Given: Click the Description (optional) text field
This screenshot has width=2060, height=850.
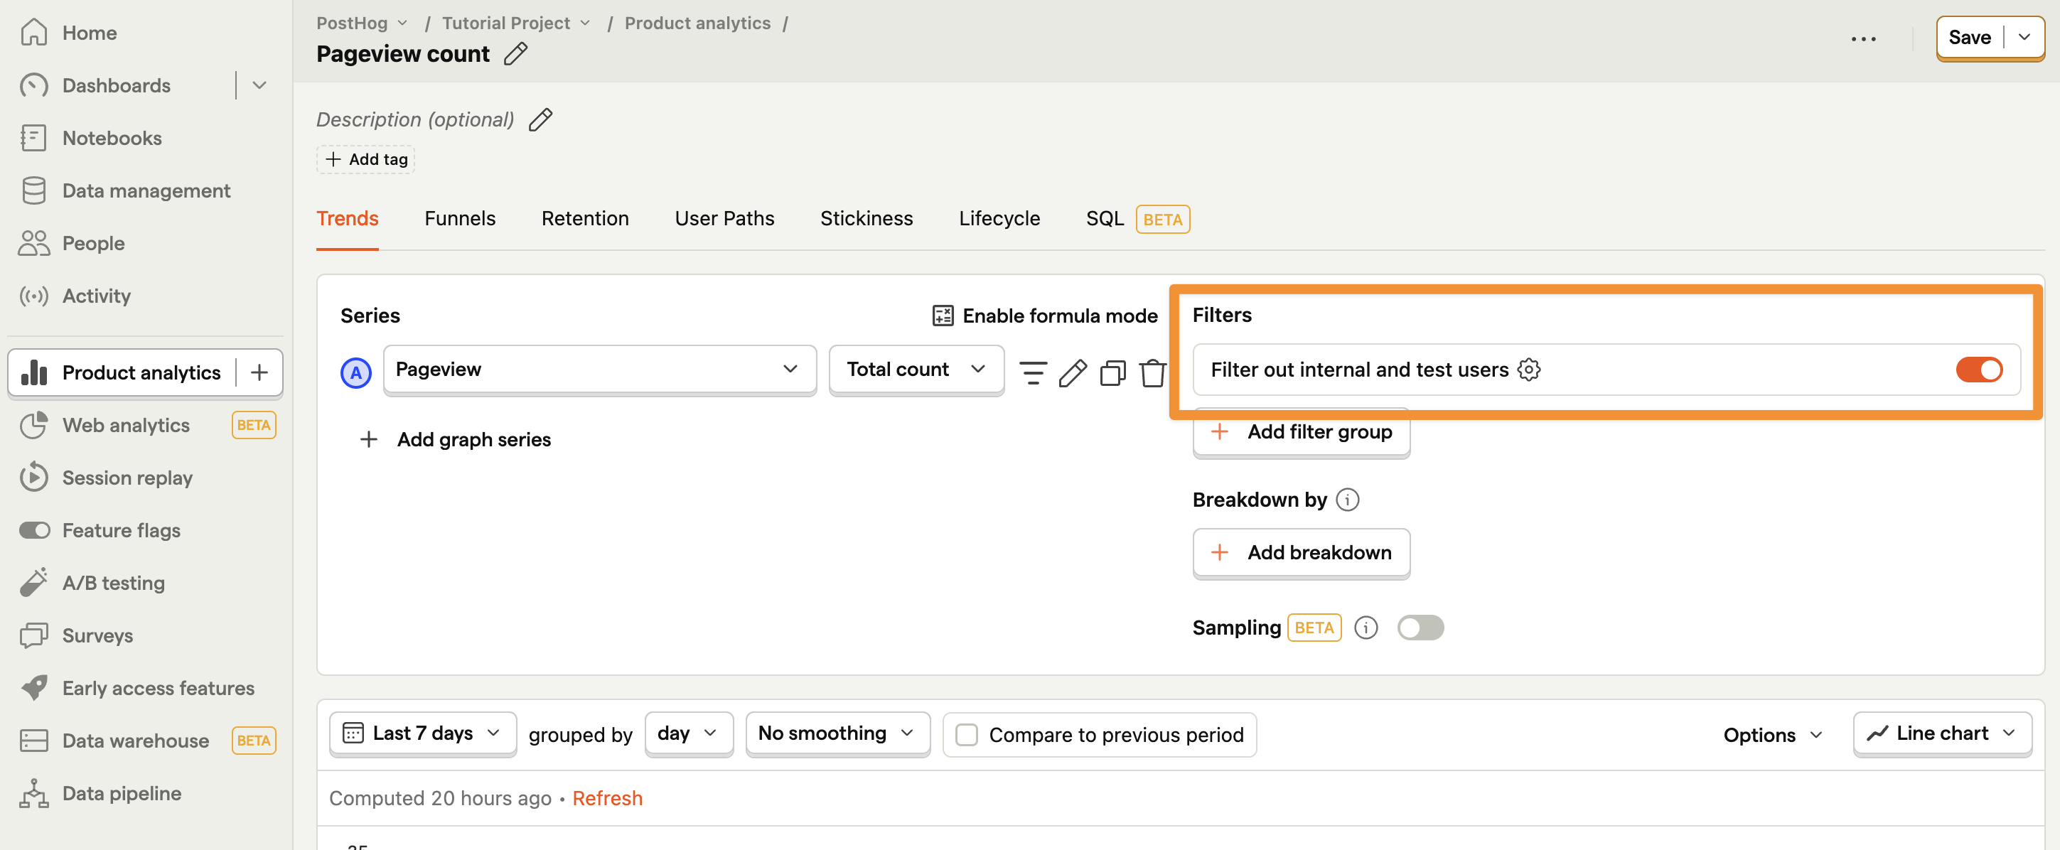Looking at the screenshot, I should pyautogui.click(x=415, y=119).
